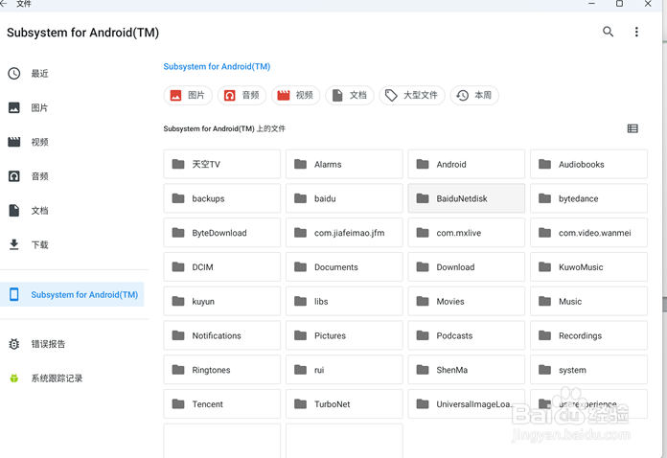
Task: Open the backups folder
Action: coord(222,198)
